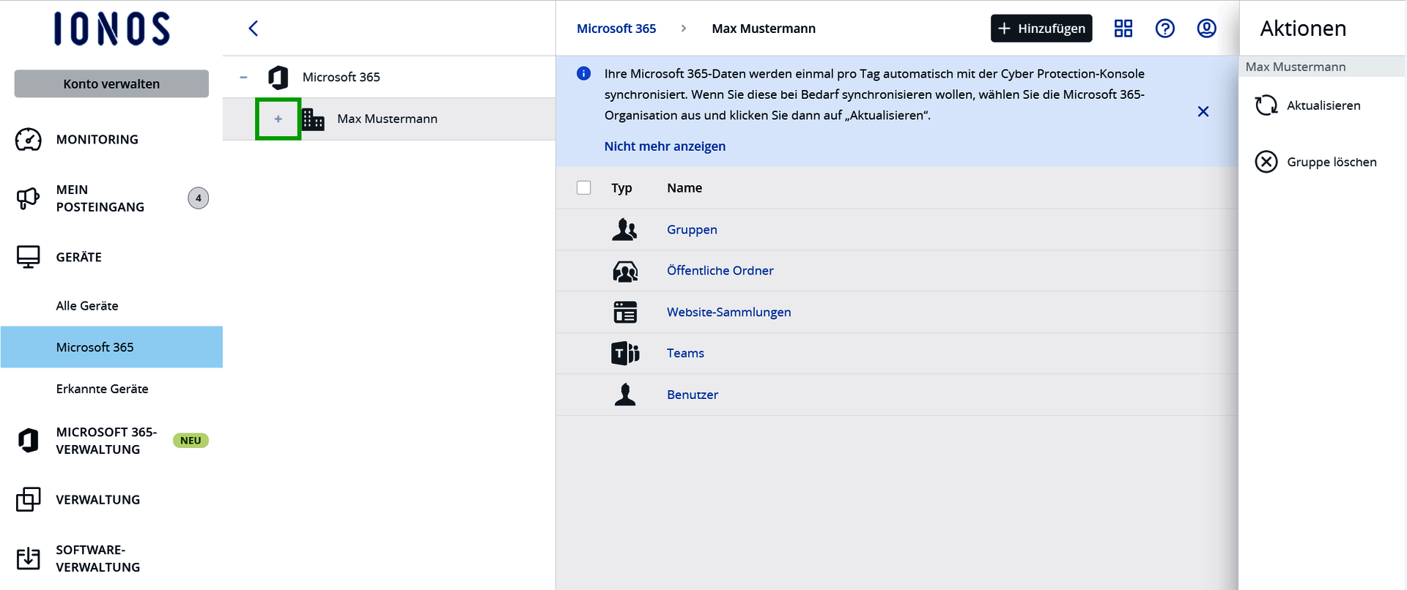The image size is (1407, 590).
Task: Open the Teams link
Action: coord(685,354)
